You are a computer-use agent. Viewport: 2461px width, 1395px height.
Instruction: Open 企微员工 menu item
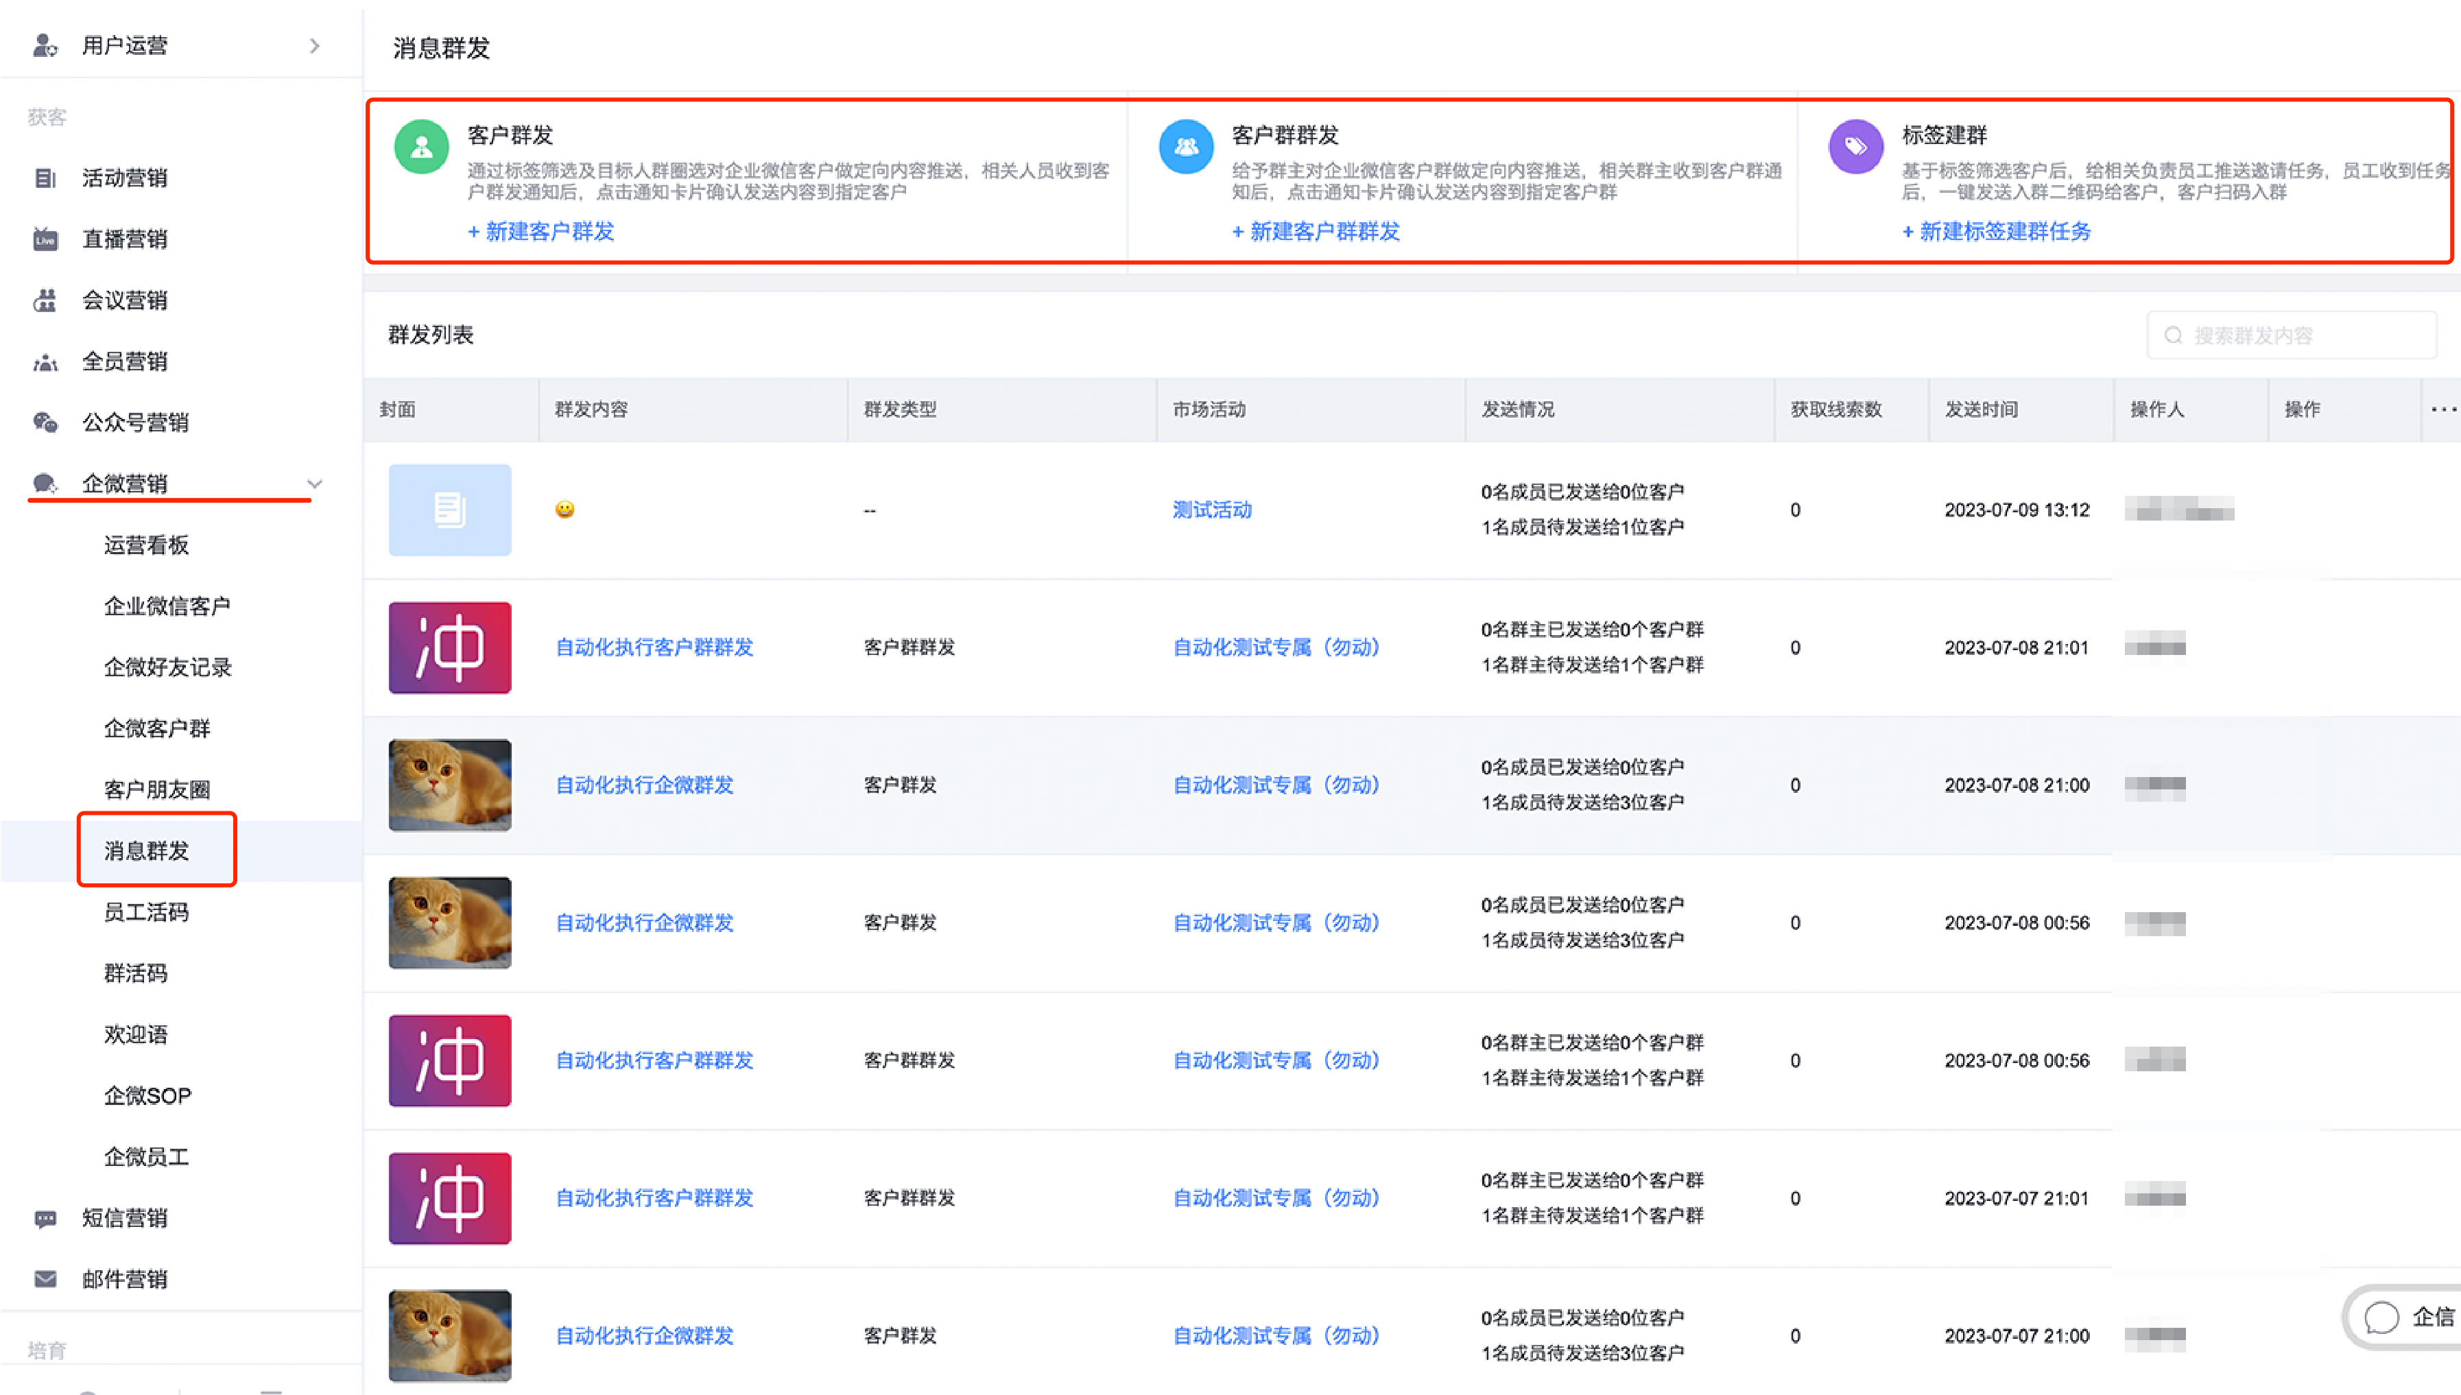pos(147,1158)
